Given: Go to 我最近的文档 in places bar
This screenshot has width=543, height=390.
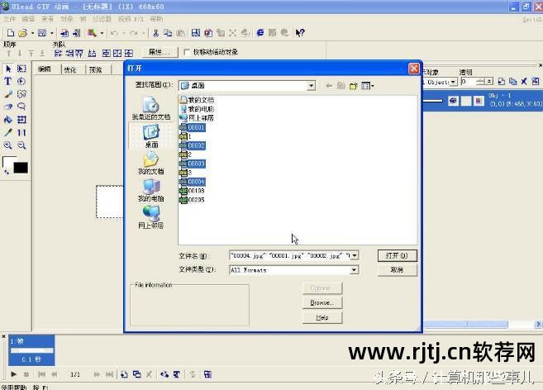Looking at the screenshot, I should (151, 108).
